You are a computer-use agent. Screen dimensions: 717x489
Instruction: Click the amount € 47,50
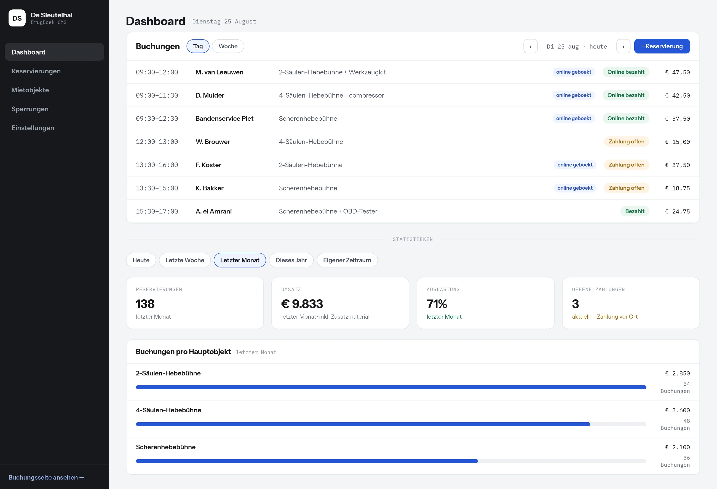677,72
